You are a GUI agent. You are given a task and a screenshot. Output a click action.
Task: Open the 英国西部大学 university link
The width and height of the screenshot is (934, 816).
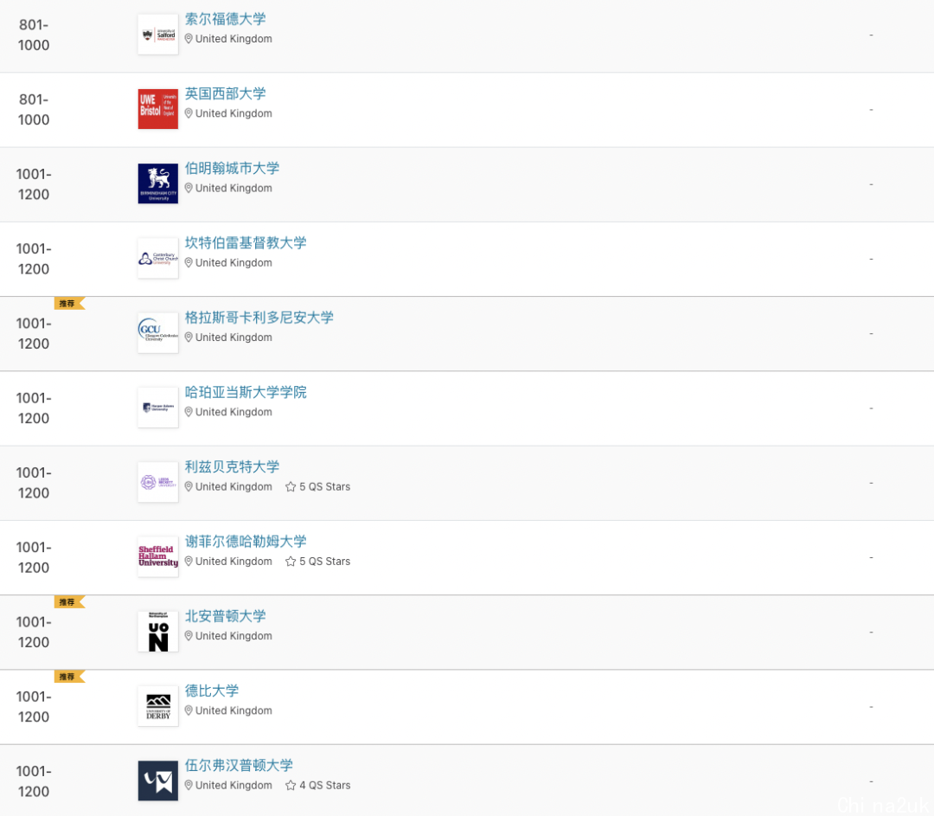coord(225,93)
